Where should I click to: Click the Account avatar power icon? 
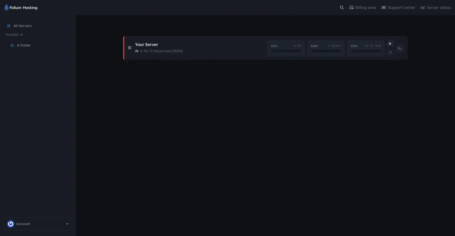click(x=11, y=224)
